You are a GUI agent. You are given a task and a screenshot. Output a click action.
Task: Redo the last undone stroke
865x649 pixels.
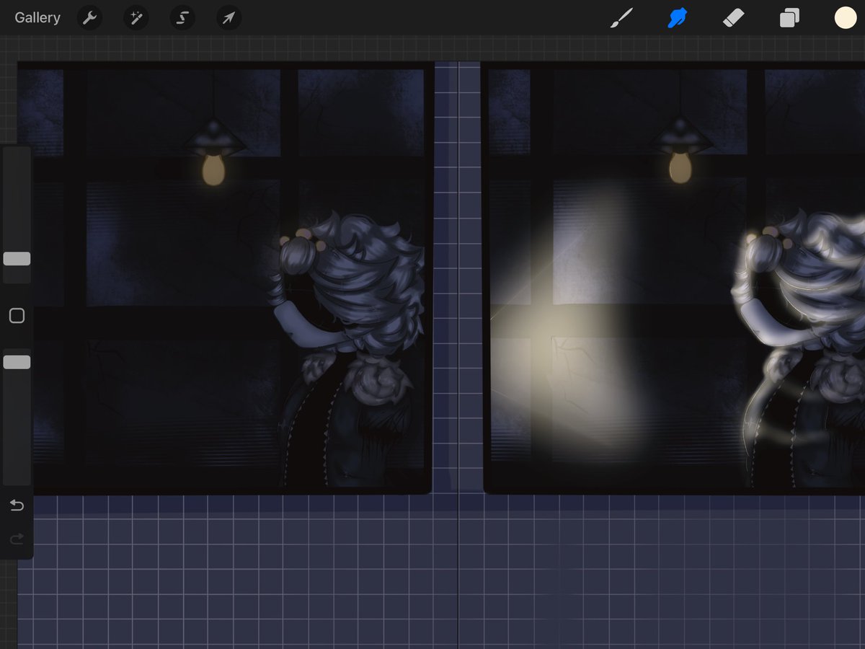[x=17, y=538]
